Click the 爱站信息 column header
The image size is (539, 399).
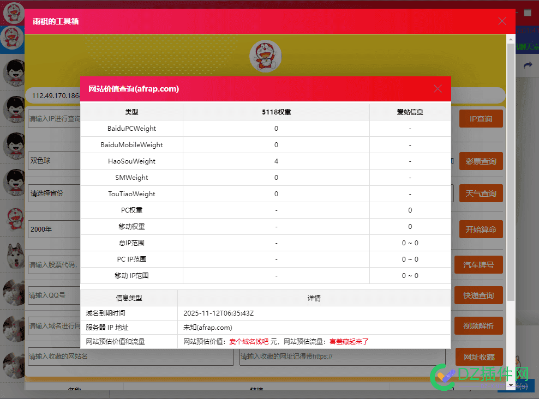coord(410,112)
